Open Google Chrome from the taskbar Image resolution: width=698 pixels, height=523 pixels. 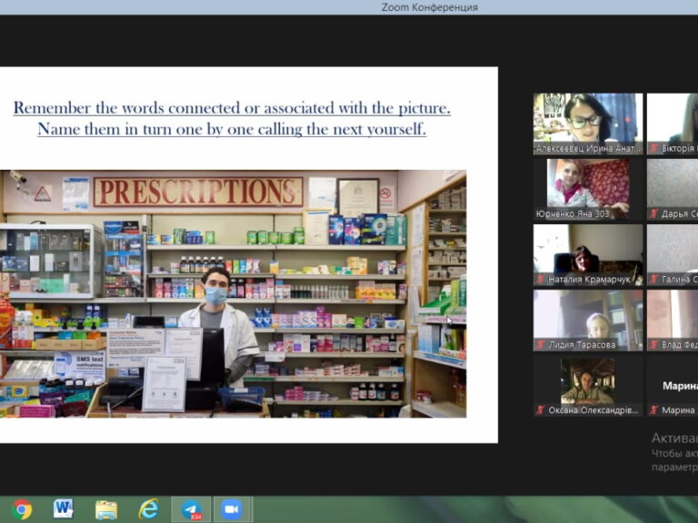click(x=22, y=509)
